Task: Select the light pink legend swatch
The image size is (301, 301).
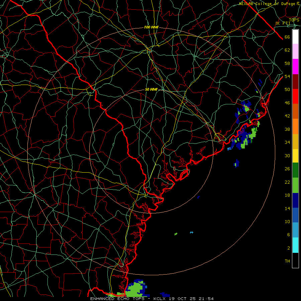Action: point(295,51)
